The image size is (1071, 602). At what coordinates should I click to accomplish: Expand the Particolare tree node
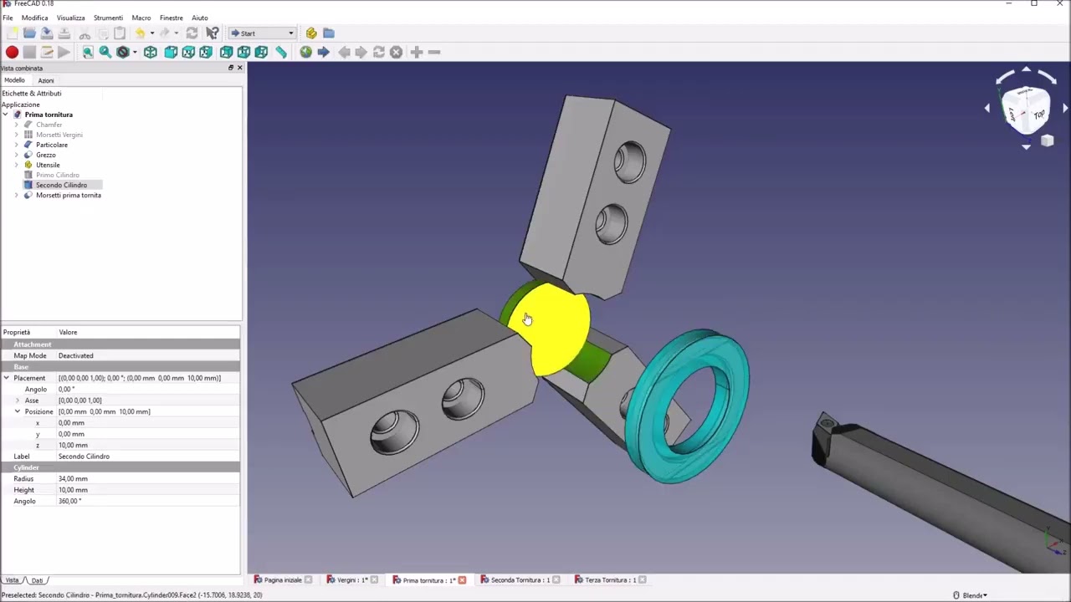tap(16, 145)
